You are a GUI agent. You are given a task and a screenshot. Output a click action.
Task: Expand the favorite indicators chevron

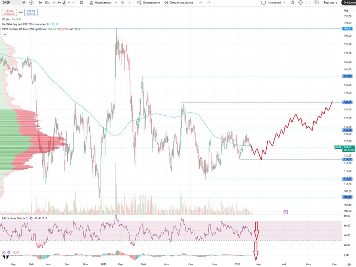tap(116, 3)
